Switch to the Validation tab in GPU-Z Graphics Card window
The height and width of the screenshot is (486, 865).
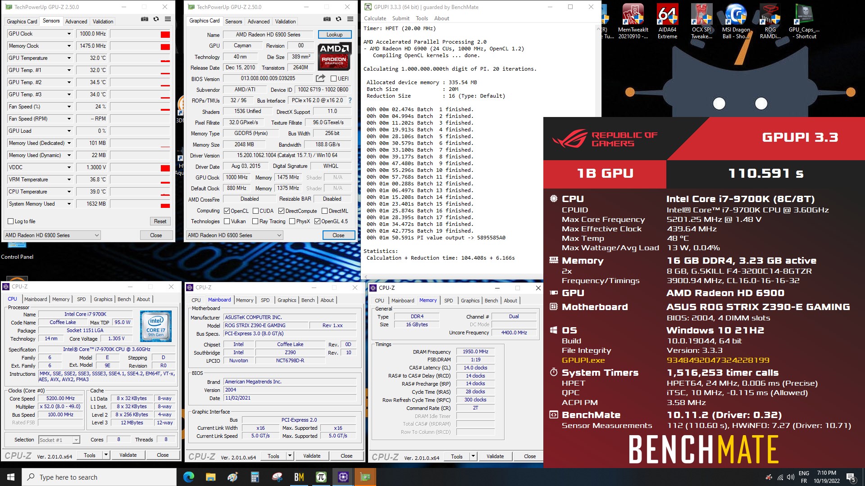pos(285,21)
